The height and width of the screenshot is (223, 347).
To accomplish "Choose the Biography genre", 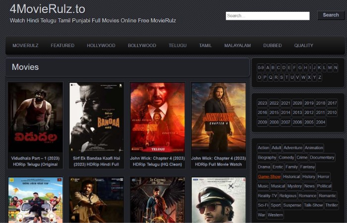I will [267, 158].
